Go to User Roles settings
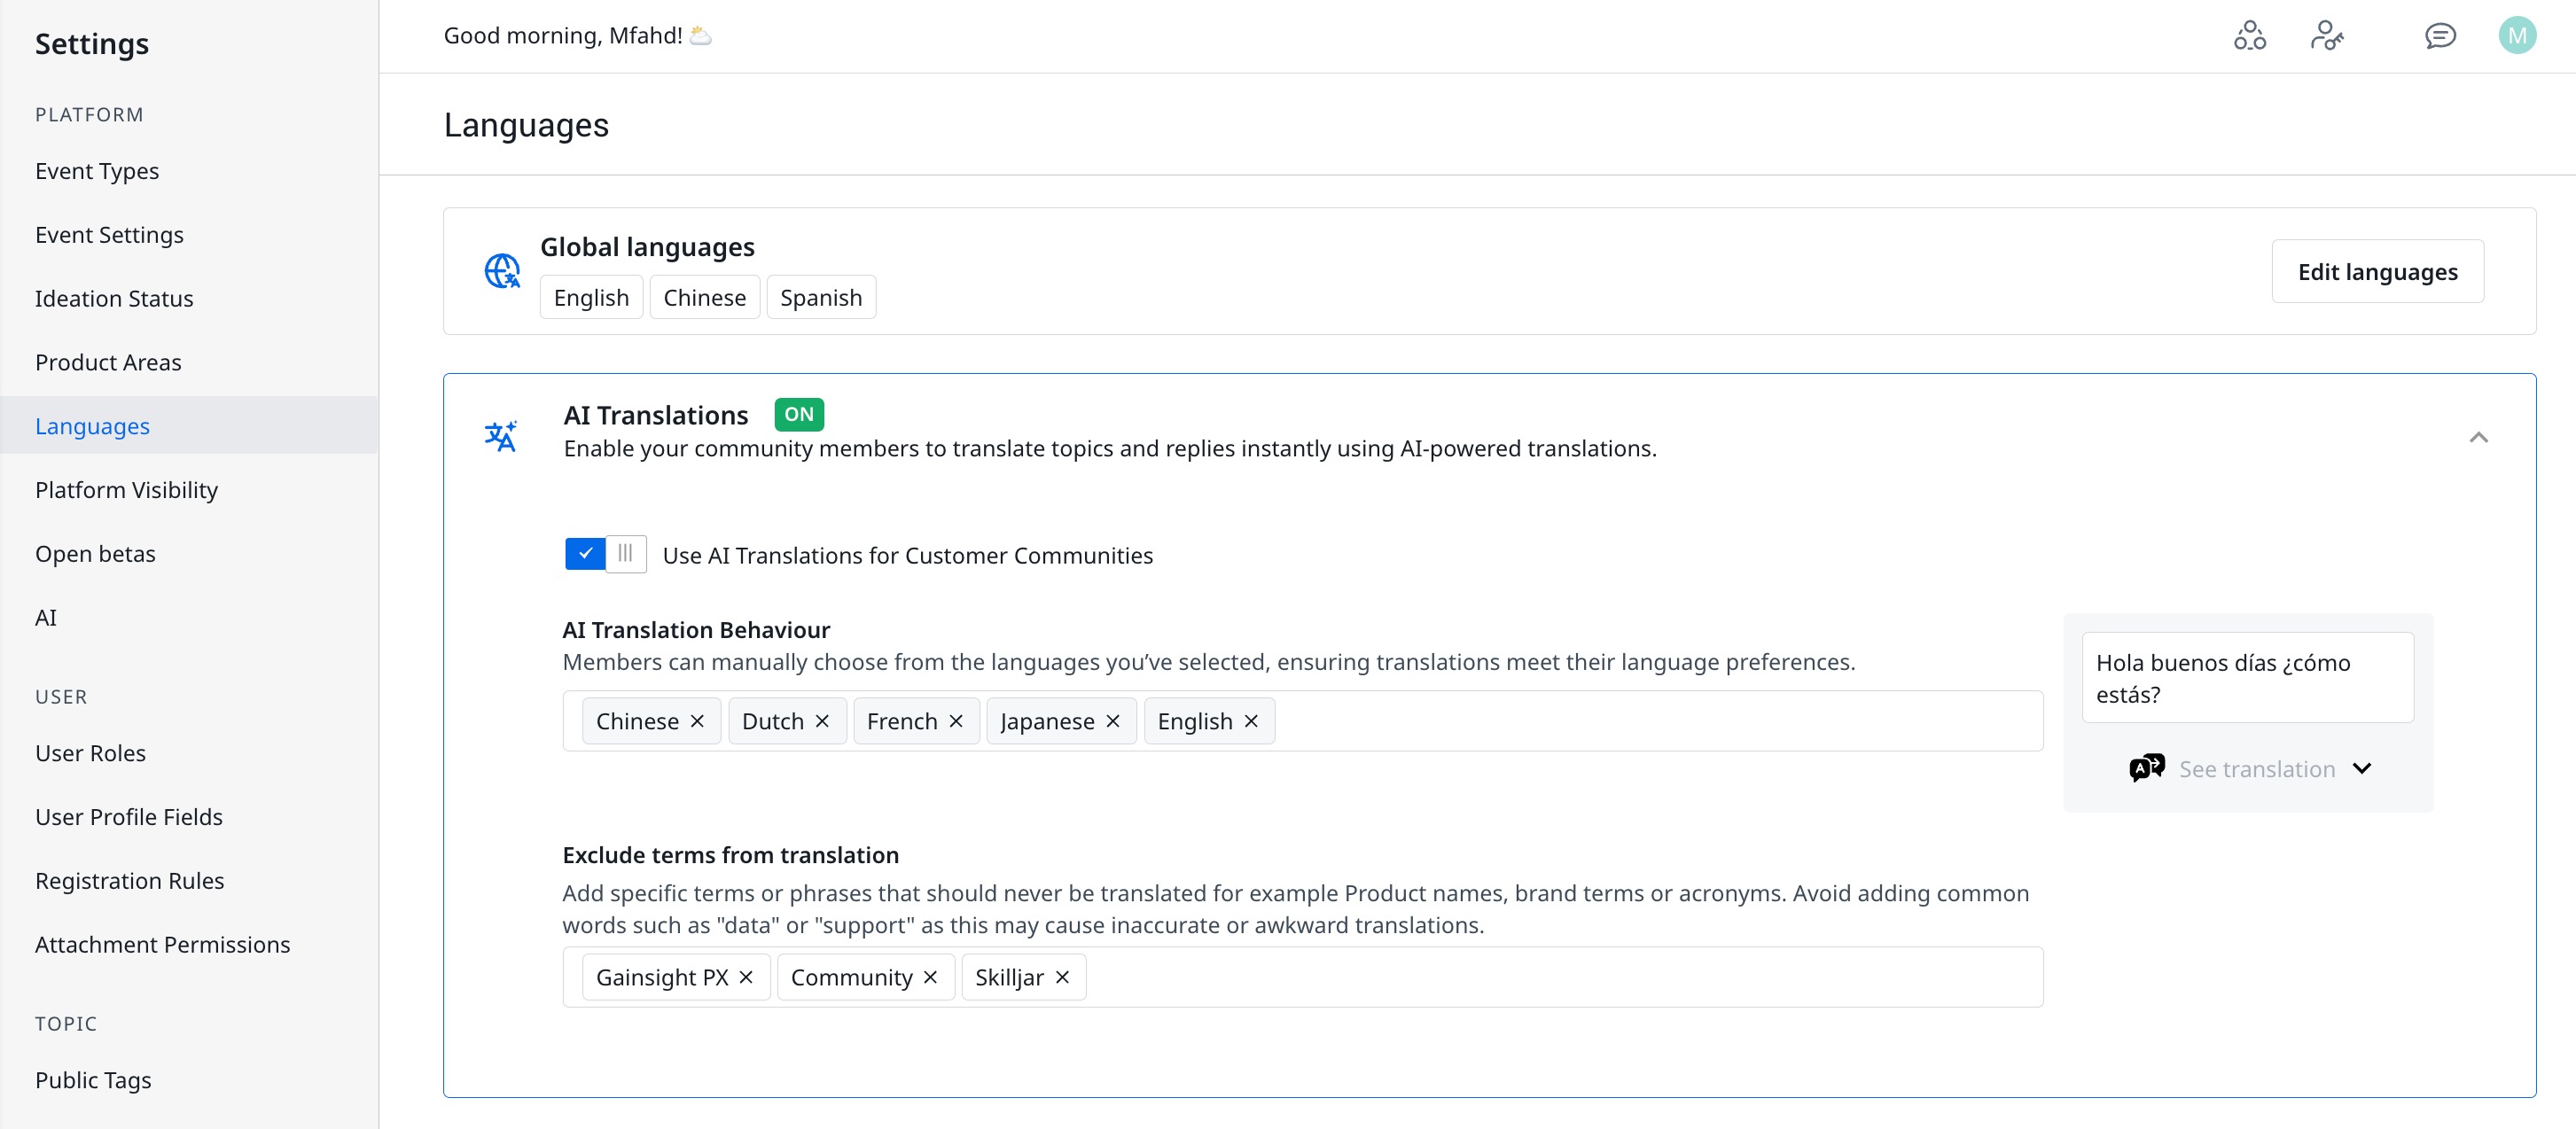 point(90,753)
